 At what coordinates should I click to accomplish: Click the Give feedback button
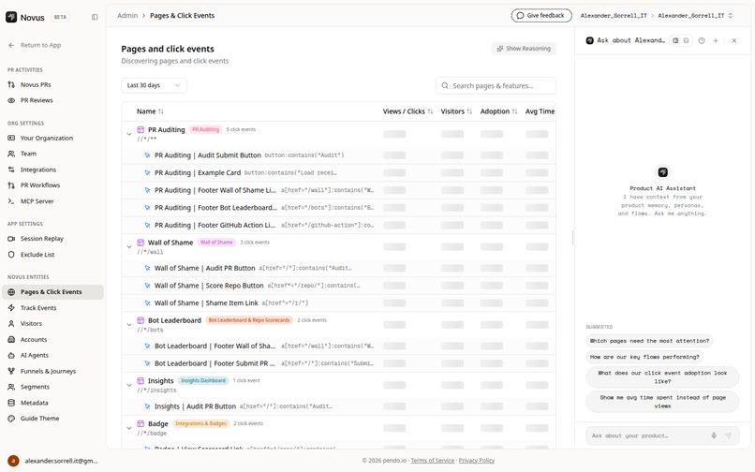(x=541, y=15)
